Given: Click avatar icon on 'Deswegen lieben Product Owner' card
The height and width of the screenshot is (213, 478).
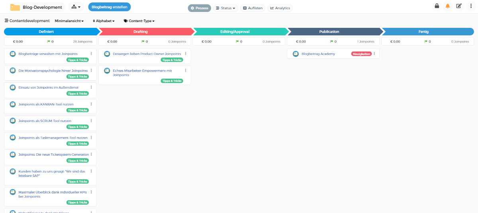Looking at the screenshot, I should click(x=107, y=54).
